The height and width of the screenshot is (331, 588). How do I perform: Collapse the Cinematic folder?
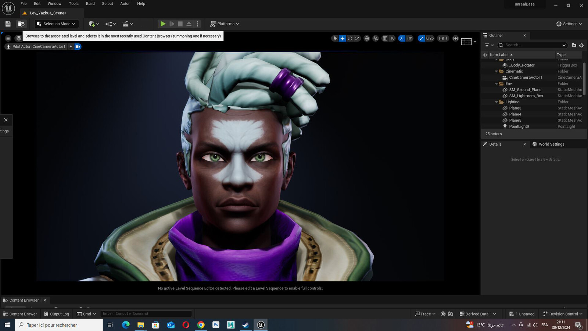496,71
